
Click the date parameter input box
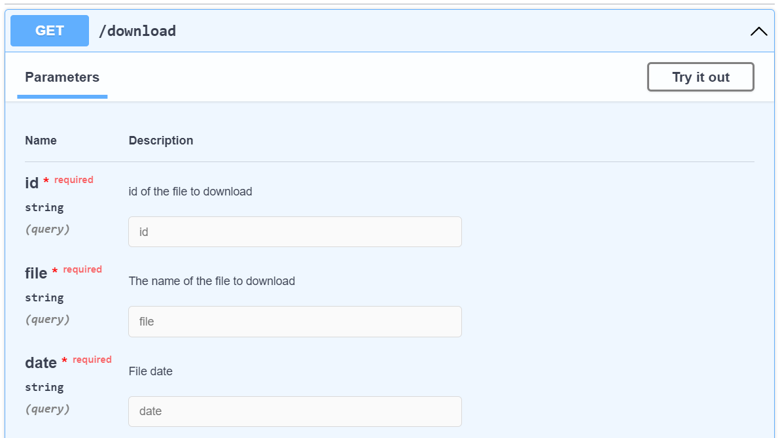coord(294,411)
